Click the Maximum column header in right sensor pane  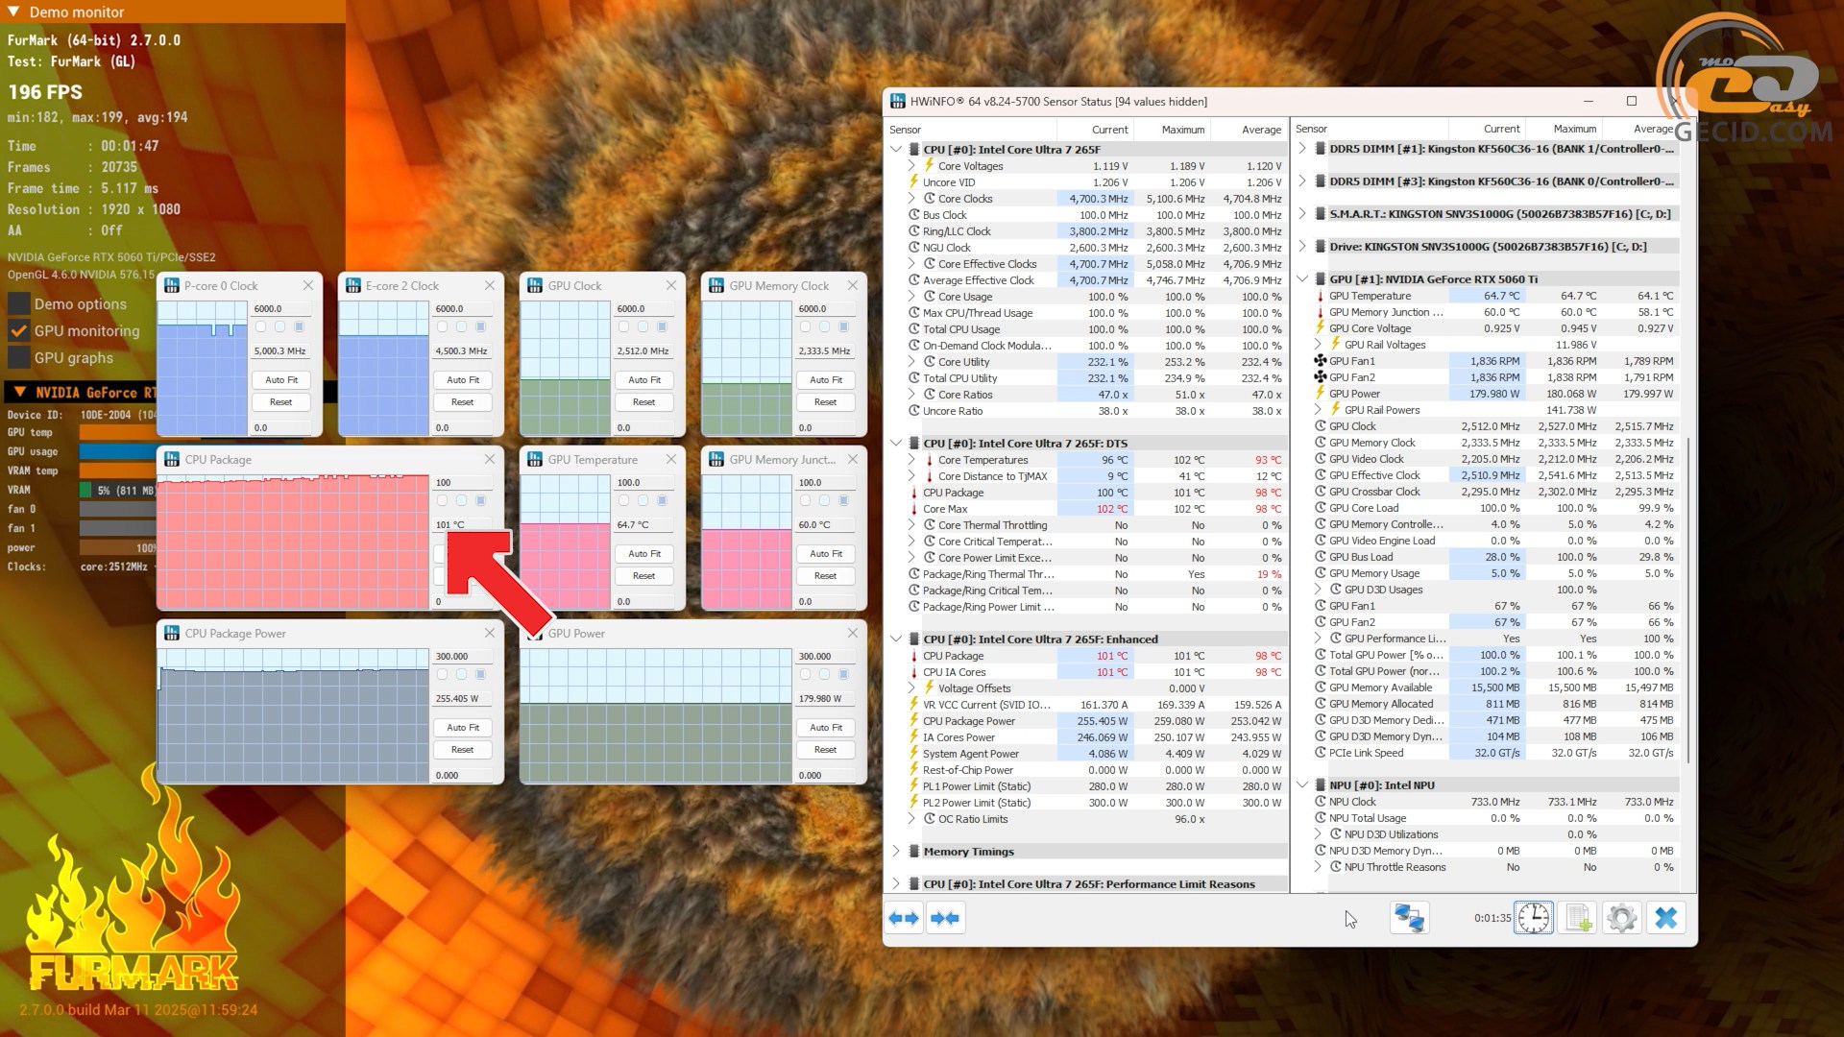tap(1564, 129)
